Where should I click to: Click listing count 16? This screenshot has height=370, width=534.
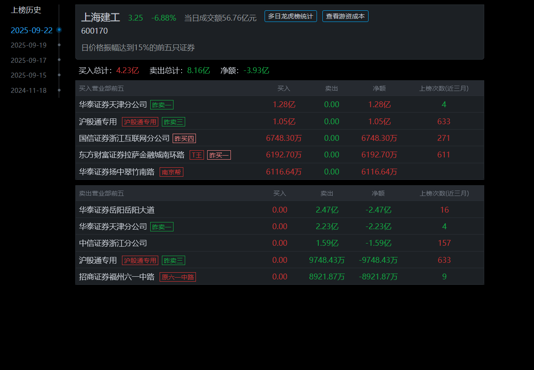tap(444, 210)
